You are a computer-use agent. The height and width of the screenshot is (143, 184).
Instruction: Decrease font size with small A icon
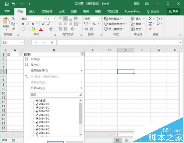tap(48, 24)
